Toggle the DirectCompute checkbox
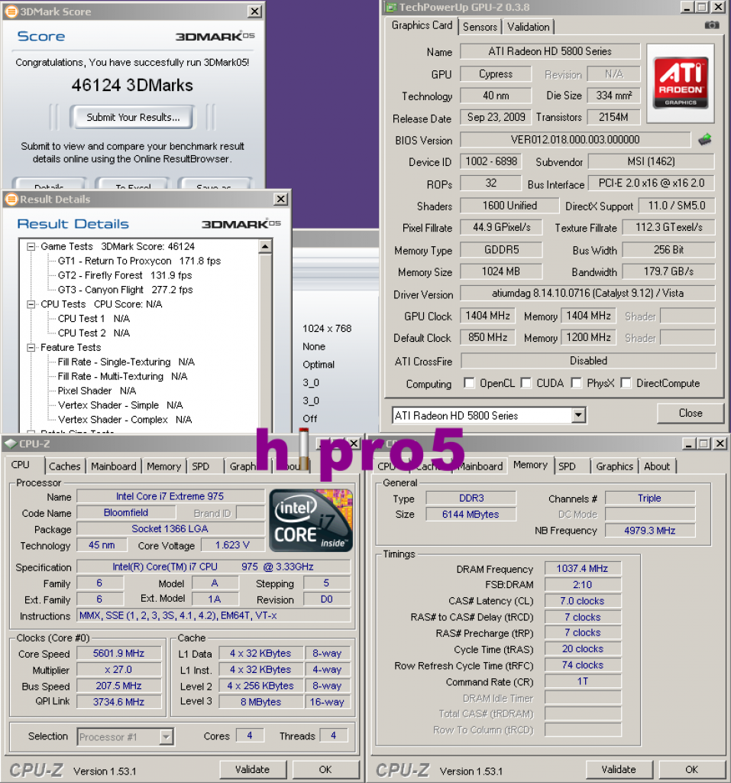The height and width of the screenshot is (783, 731). coord(626,382)
